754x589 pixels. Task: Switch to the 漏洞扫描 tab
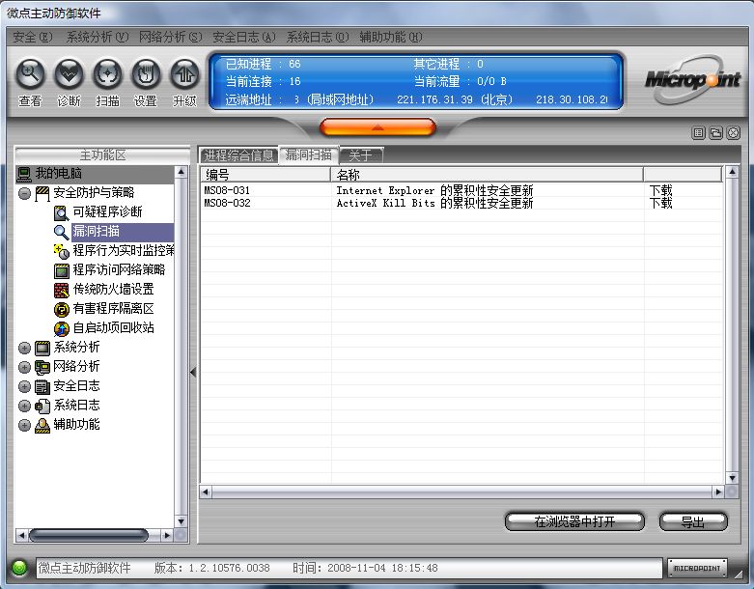pyautogui.click(x=309, y=154)
